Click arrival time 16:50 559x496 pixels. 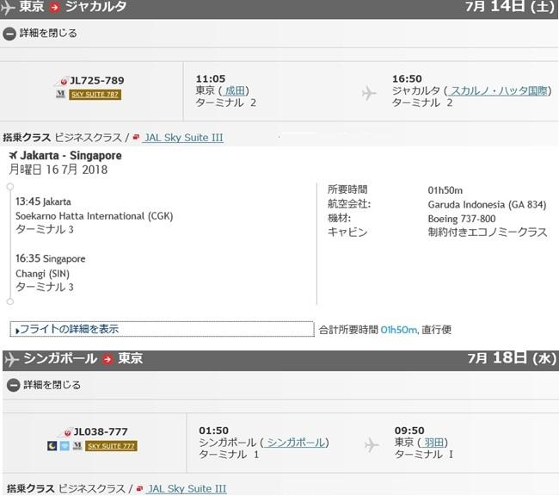pos(407,78)
